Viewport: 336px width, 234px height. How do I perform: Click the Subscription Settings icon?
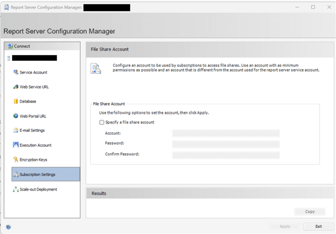tap(16, 174)
